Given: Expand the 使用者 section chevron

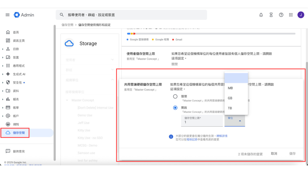Looking at the screenshot, I should coord(112,60).
